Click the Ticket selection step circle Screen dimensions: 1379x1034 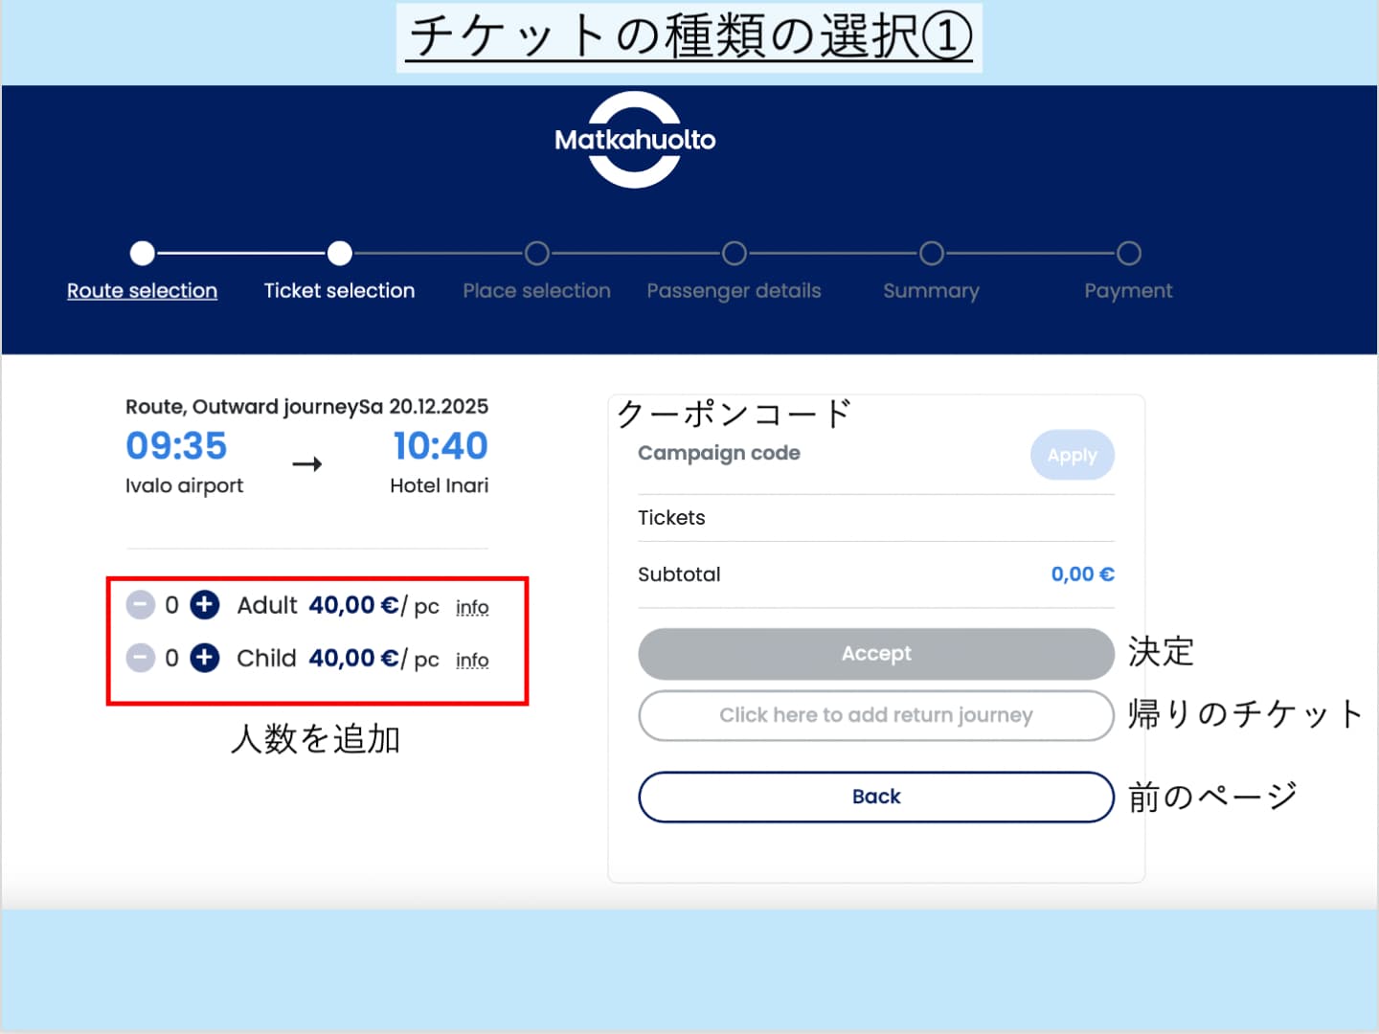click(340, 254)
